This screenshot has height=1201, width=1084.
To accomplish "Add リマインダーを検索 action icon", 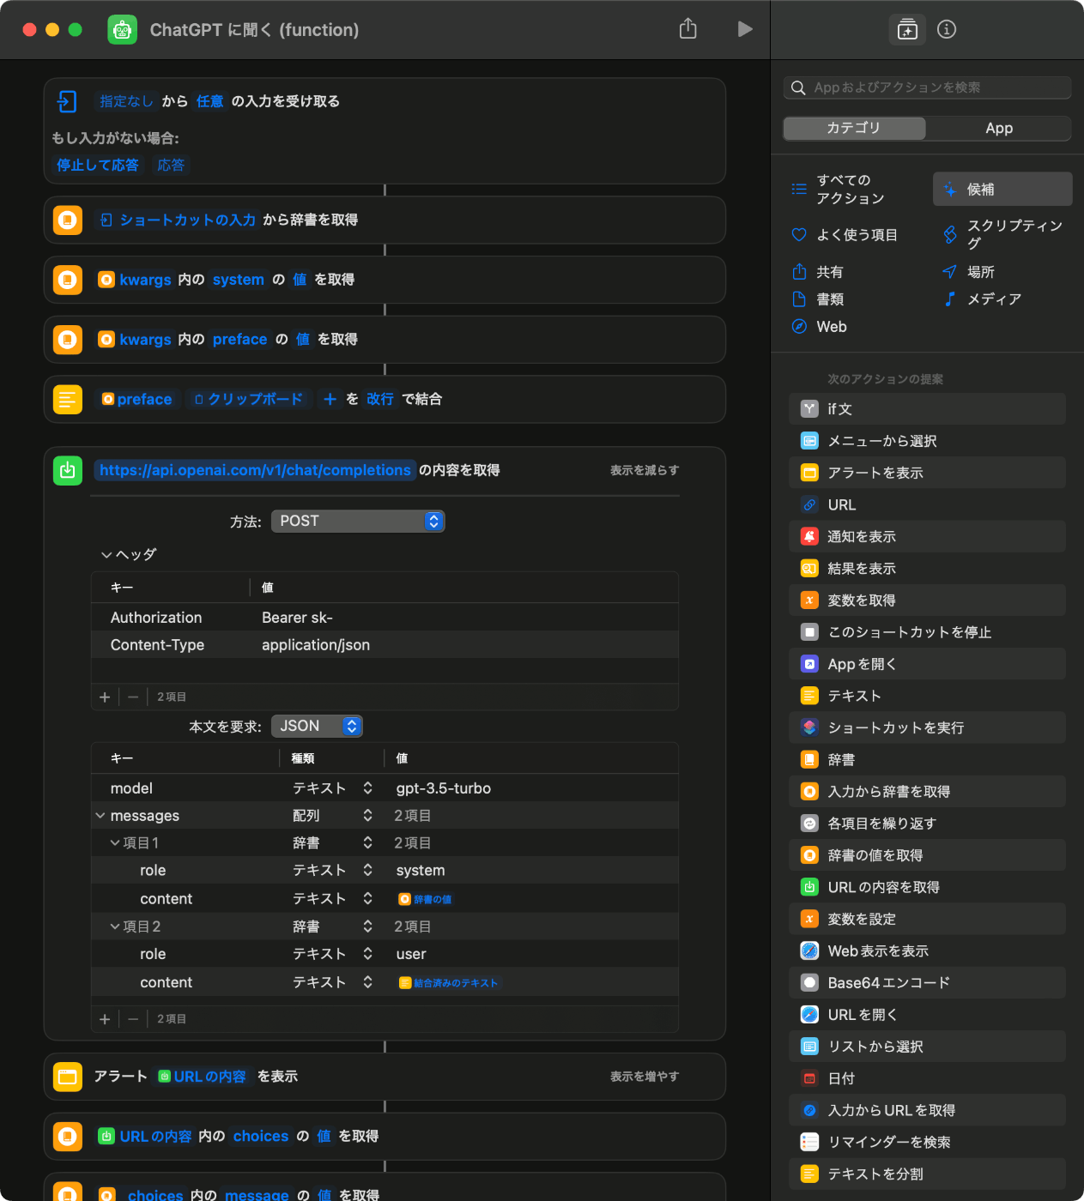I will click(x=809, y=1142).
